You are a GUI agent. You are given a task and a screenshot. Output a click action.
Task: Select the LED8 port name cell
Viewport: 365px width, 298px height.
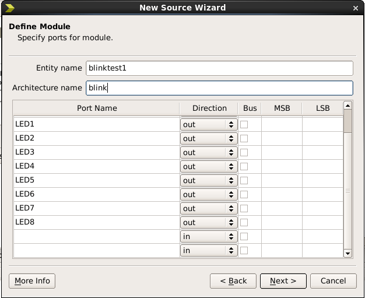tap(97, 222)
